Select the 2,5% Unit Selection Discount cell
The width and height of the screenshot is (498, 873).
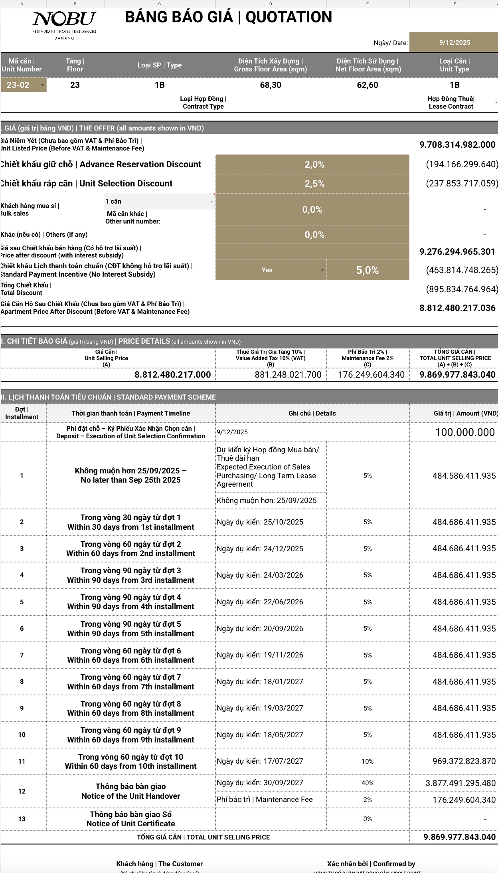314,184
